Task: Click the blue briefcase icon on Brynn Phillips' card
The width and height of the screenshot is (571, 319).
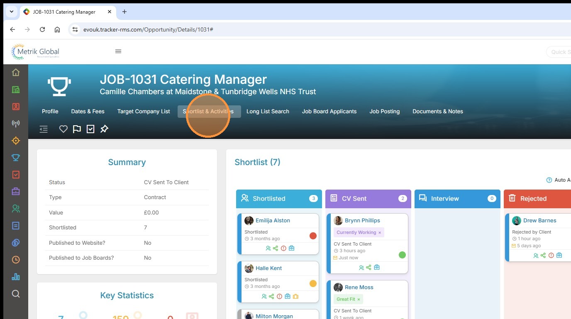Action: pos(377,268)
